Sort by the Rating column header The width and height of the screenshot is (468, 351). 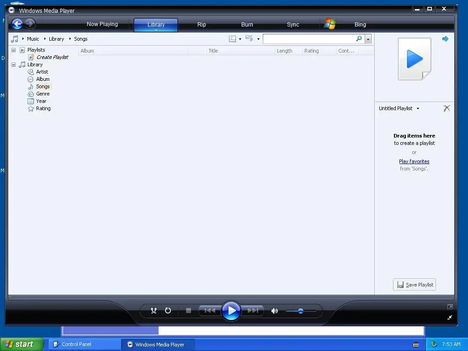point(319,51)
